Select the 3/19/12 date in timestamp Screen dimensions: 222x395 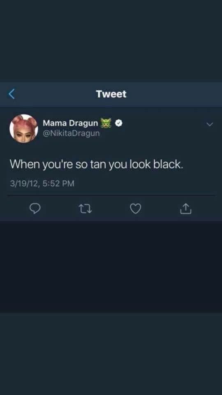pyautogui.click(x=24, y=183)
